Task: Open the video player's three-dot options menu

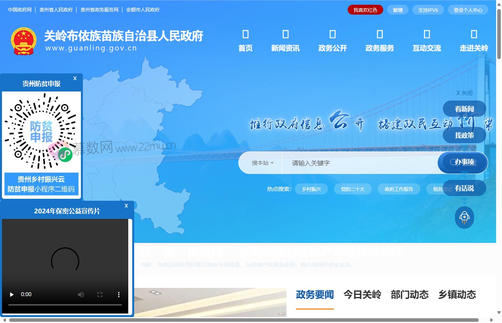Action: pos(118,294)
